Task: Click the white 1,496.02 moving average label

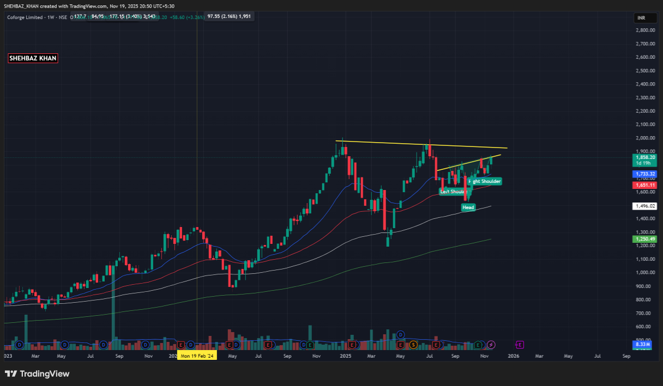Action: [x=644, y=206]
